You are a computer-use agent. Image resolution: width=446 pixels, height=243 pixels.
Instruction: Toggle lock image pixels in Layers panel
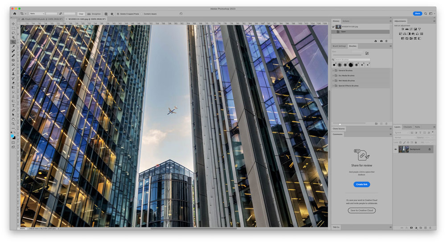click(x=404, y=142)
